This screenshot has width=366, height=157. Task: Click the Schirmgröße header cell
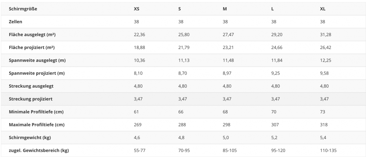(x=23, y=9)
